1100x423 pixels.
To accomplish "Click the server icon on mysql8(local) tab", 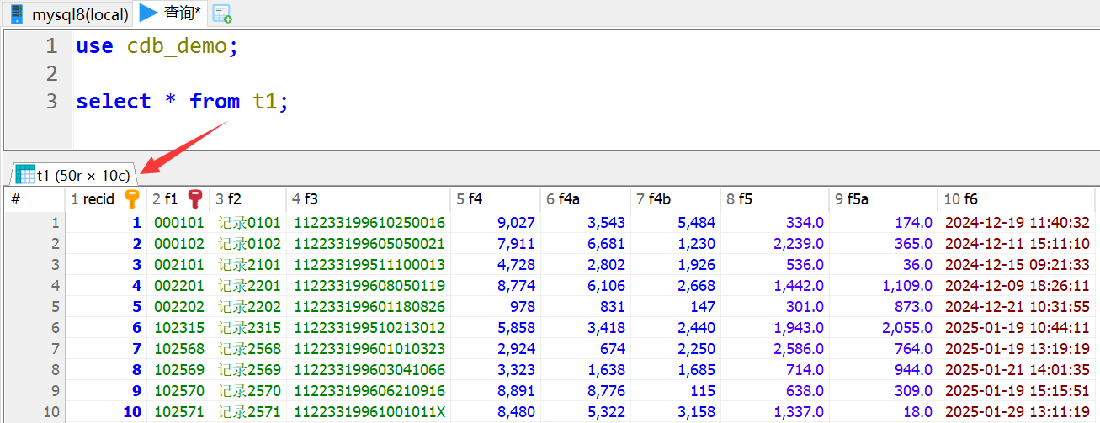I will coord(16,13).
